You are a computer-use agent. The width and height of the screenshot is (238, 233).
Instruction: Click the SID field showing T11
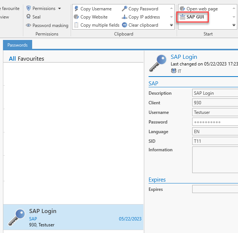215,141
